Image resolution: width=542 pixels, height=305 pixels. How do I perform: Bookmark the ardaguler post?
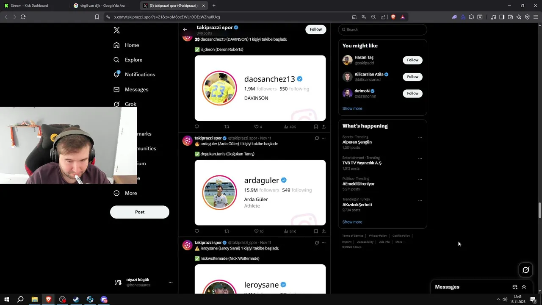(x=316, y=231)
